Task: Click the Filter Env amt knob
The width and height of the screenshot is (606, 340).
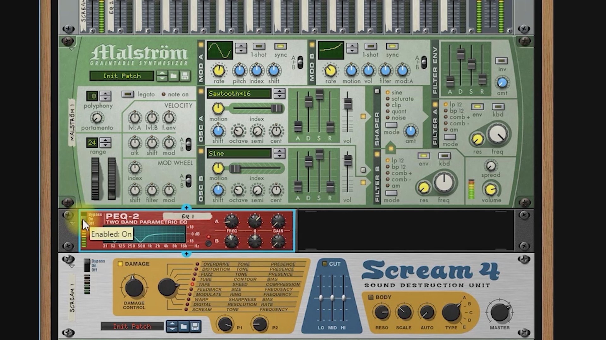Action: (502, 82)
